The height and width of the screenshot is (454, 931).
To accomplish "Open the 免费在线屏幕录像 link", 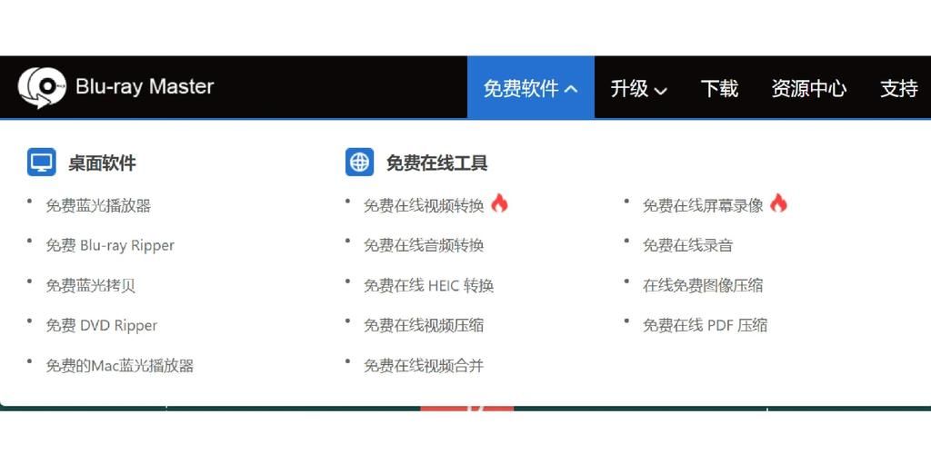I will pyautogui.click(x=703, y=206).
